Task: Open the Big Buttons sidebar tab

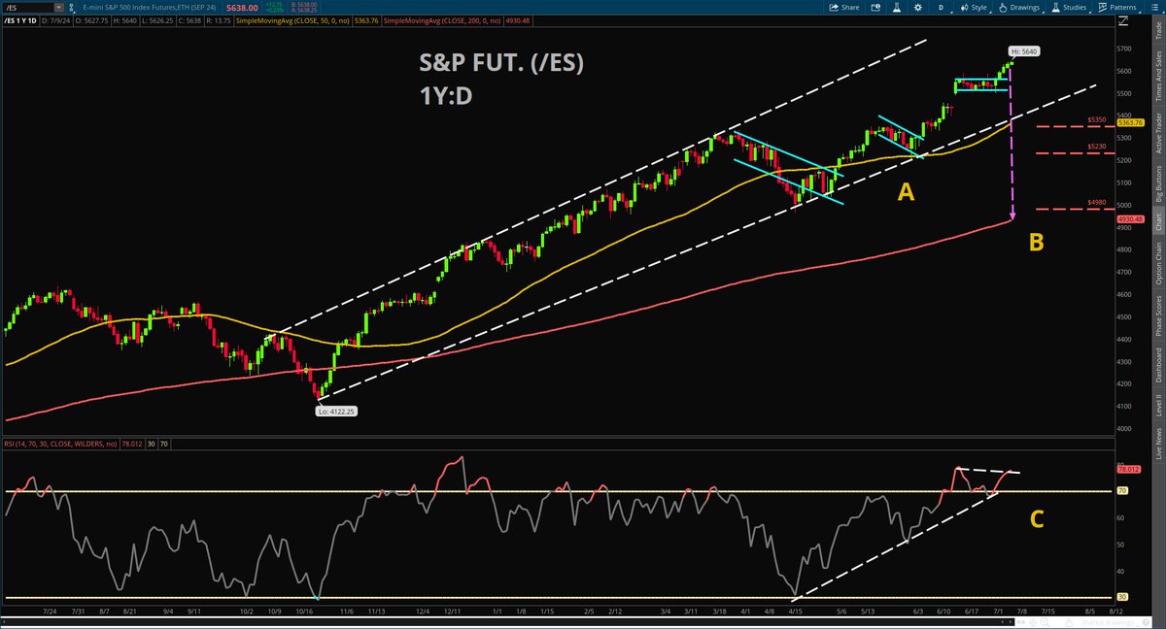Action: pyautogui.click(x=1157, y=182)
